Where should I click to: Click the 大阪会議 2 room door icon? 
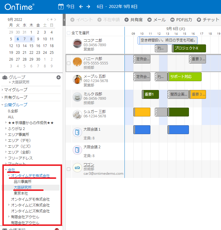(x=77, y=150)
